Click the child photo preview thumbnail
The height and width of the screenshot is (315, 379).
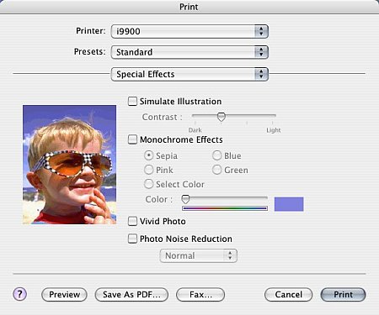pyautogui.click(x=69, y=165)
